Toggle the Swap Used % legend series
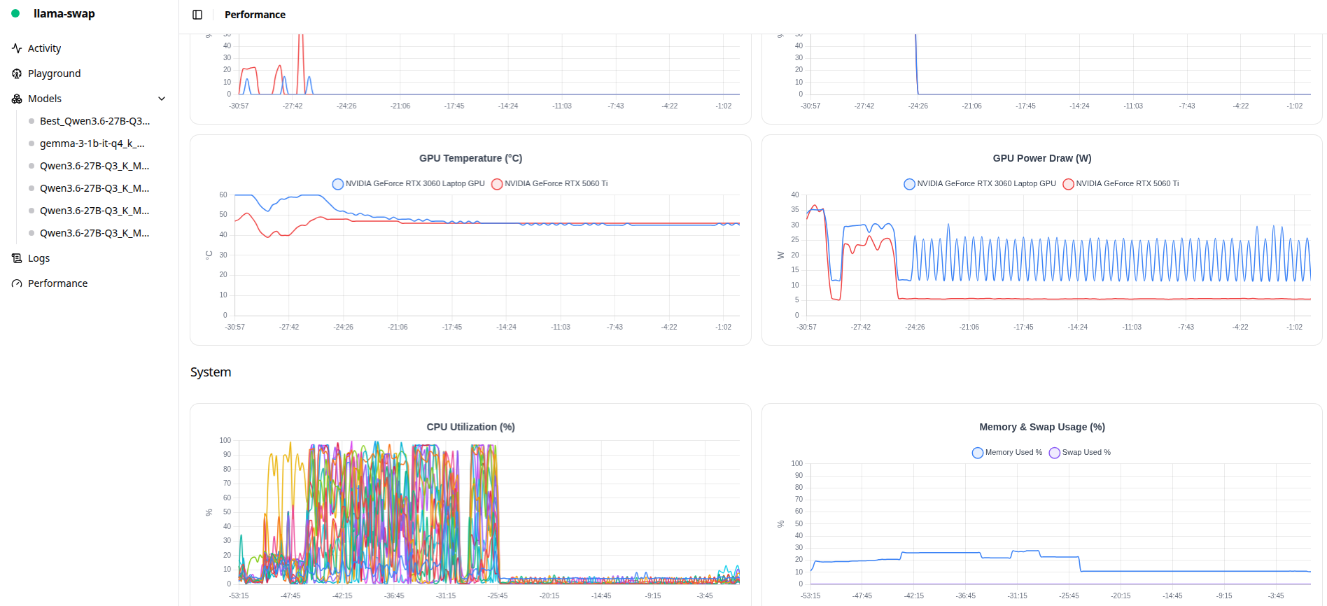 1080,453
